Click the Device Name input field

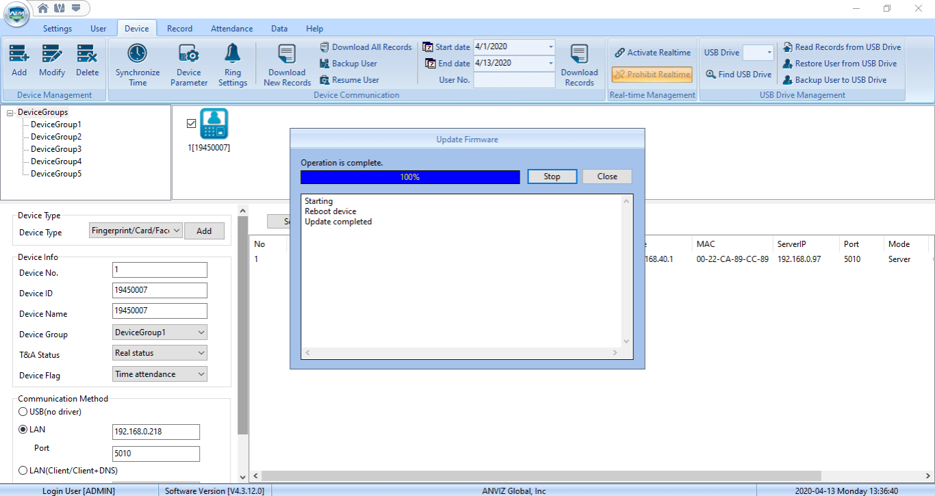[159, 311]
